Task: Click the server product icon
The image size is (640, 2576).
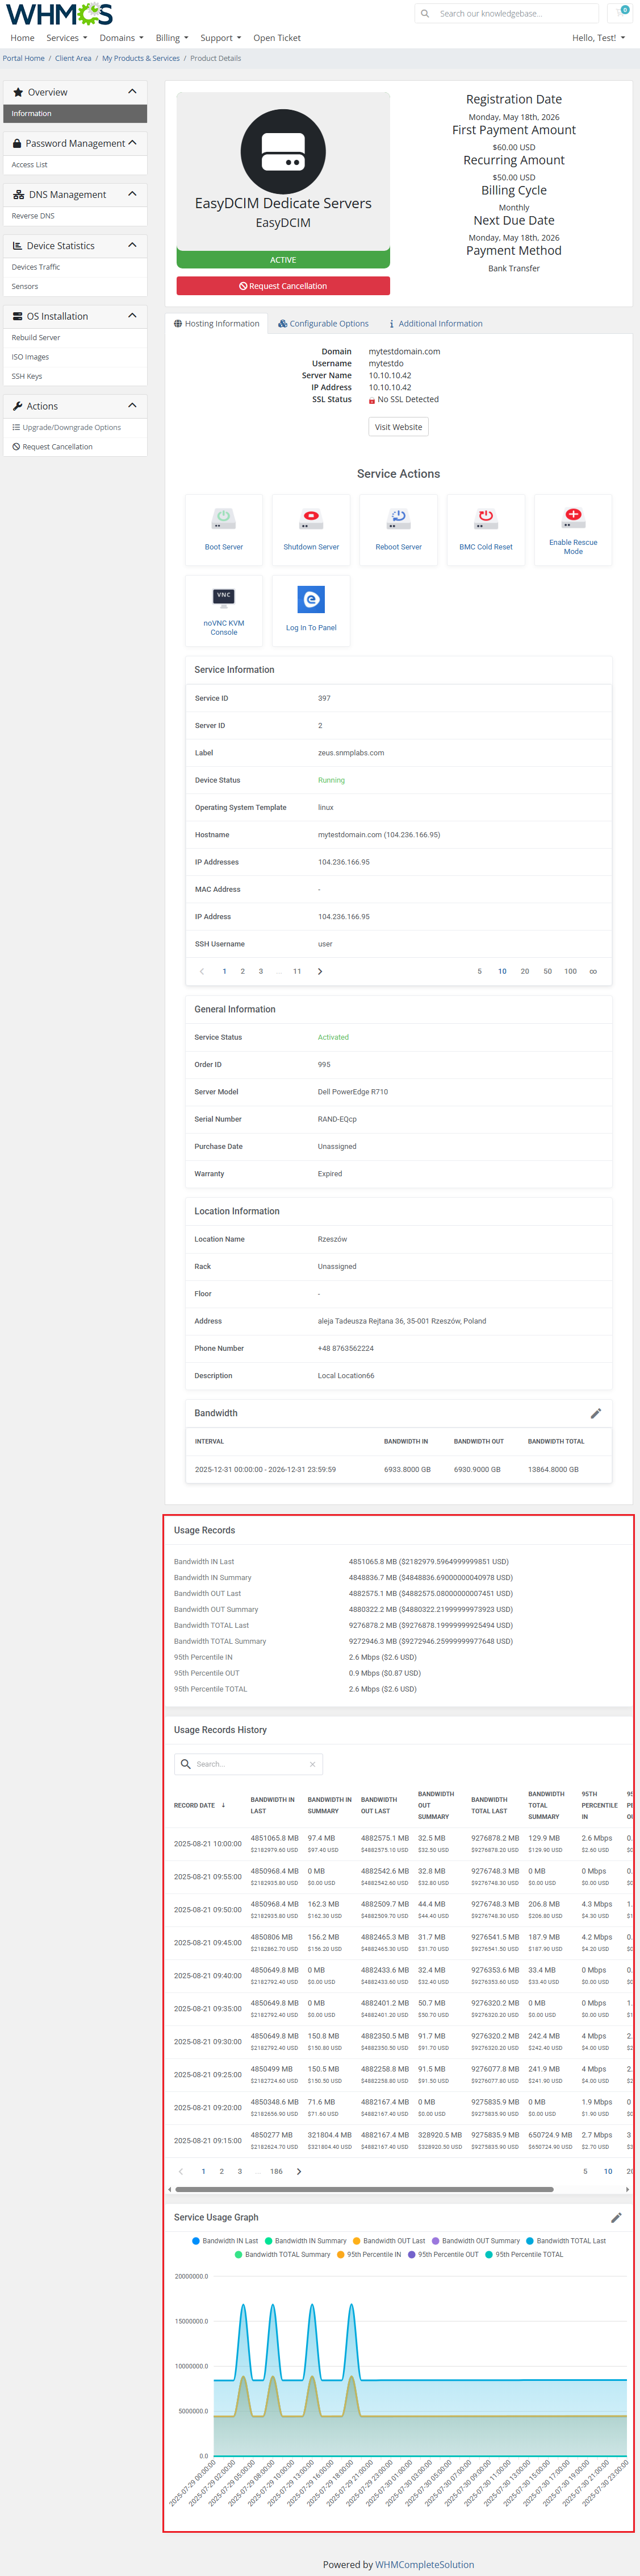Action: [283, 152]
